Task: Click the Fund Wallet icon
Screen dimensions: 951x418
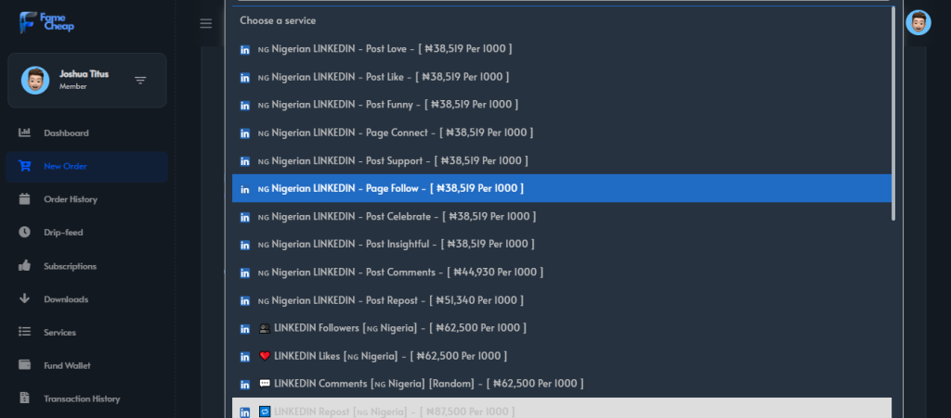Action: (x=24, y=365)
